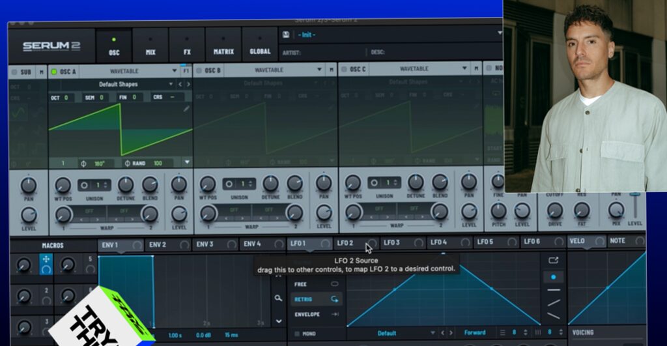Click the VELO modulation source drag icon
Viewport: 667px width, 346px height.
[x=600, y=241]
